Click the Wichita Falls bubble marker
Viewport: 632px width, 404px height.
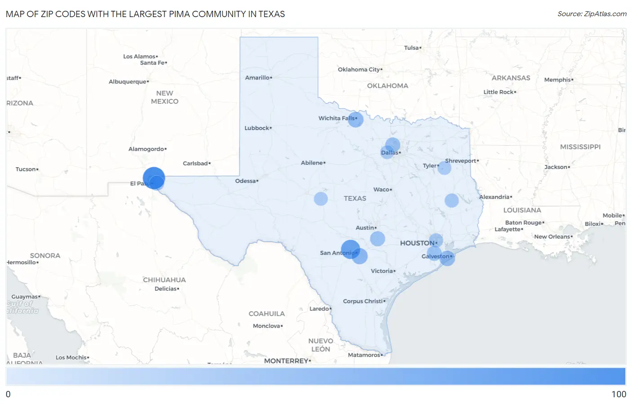356,120
